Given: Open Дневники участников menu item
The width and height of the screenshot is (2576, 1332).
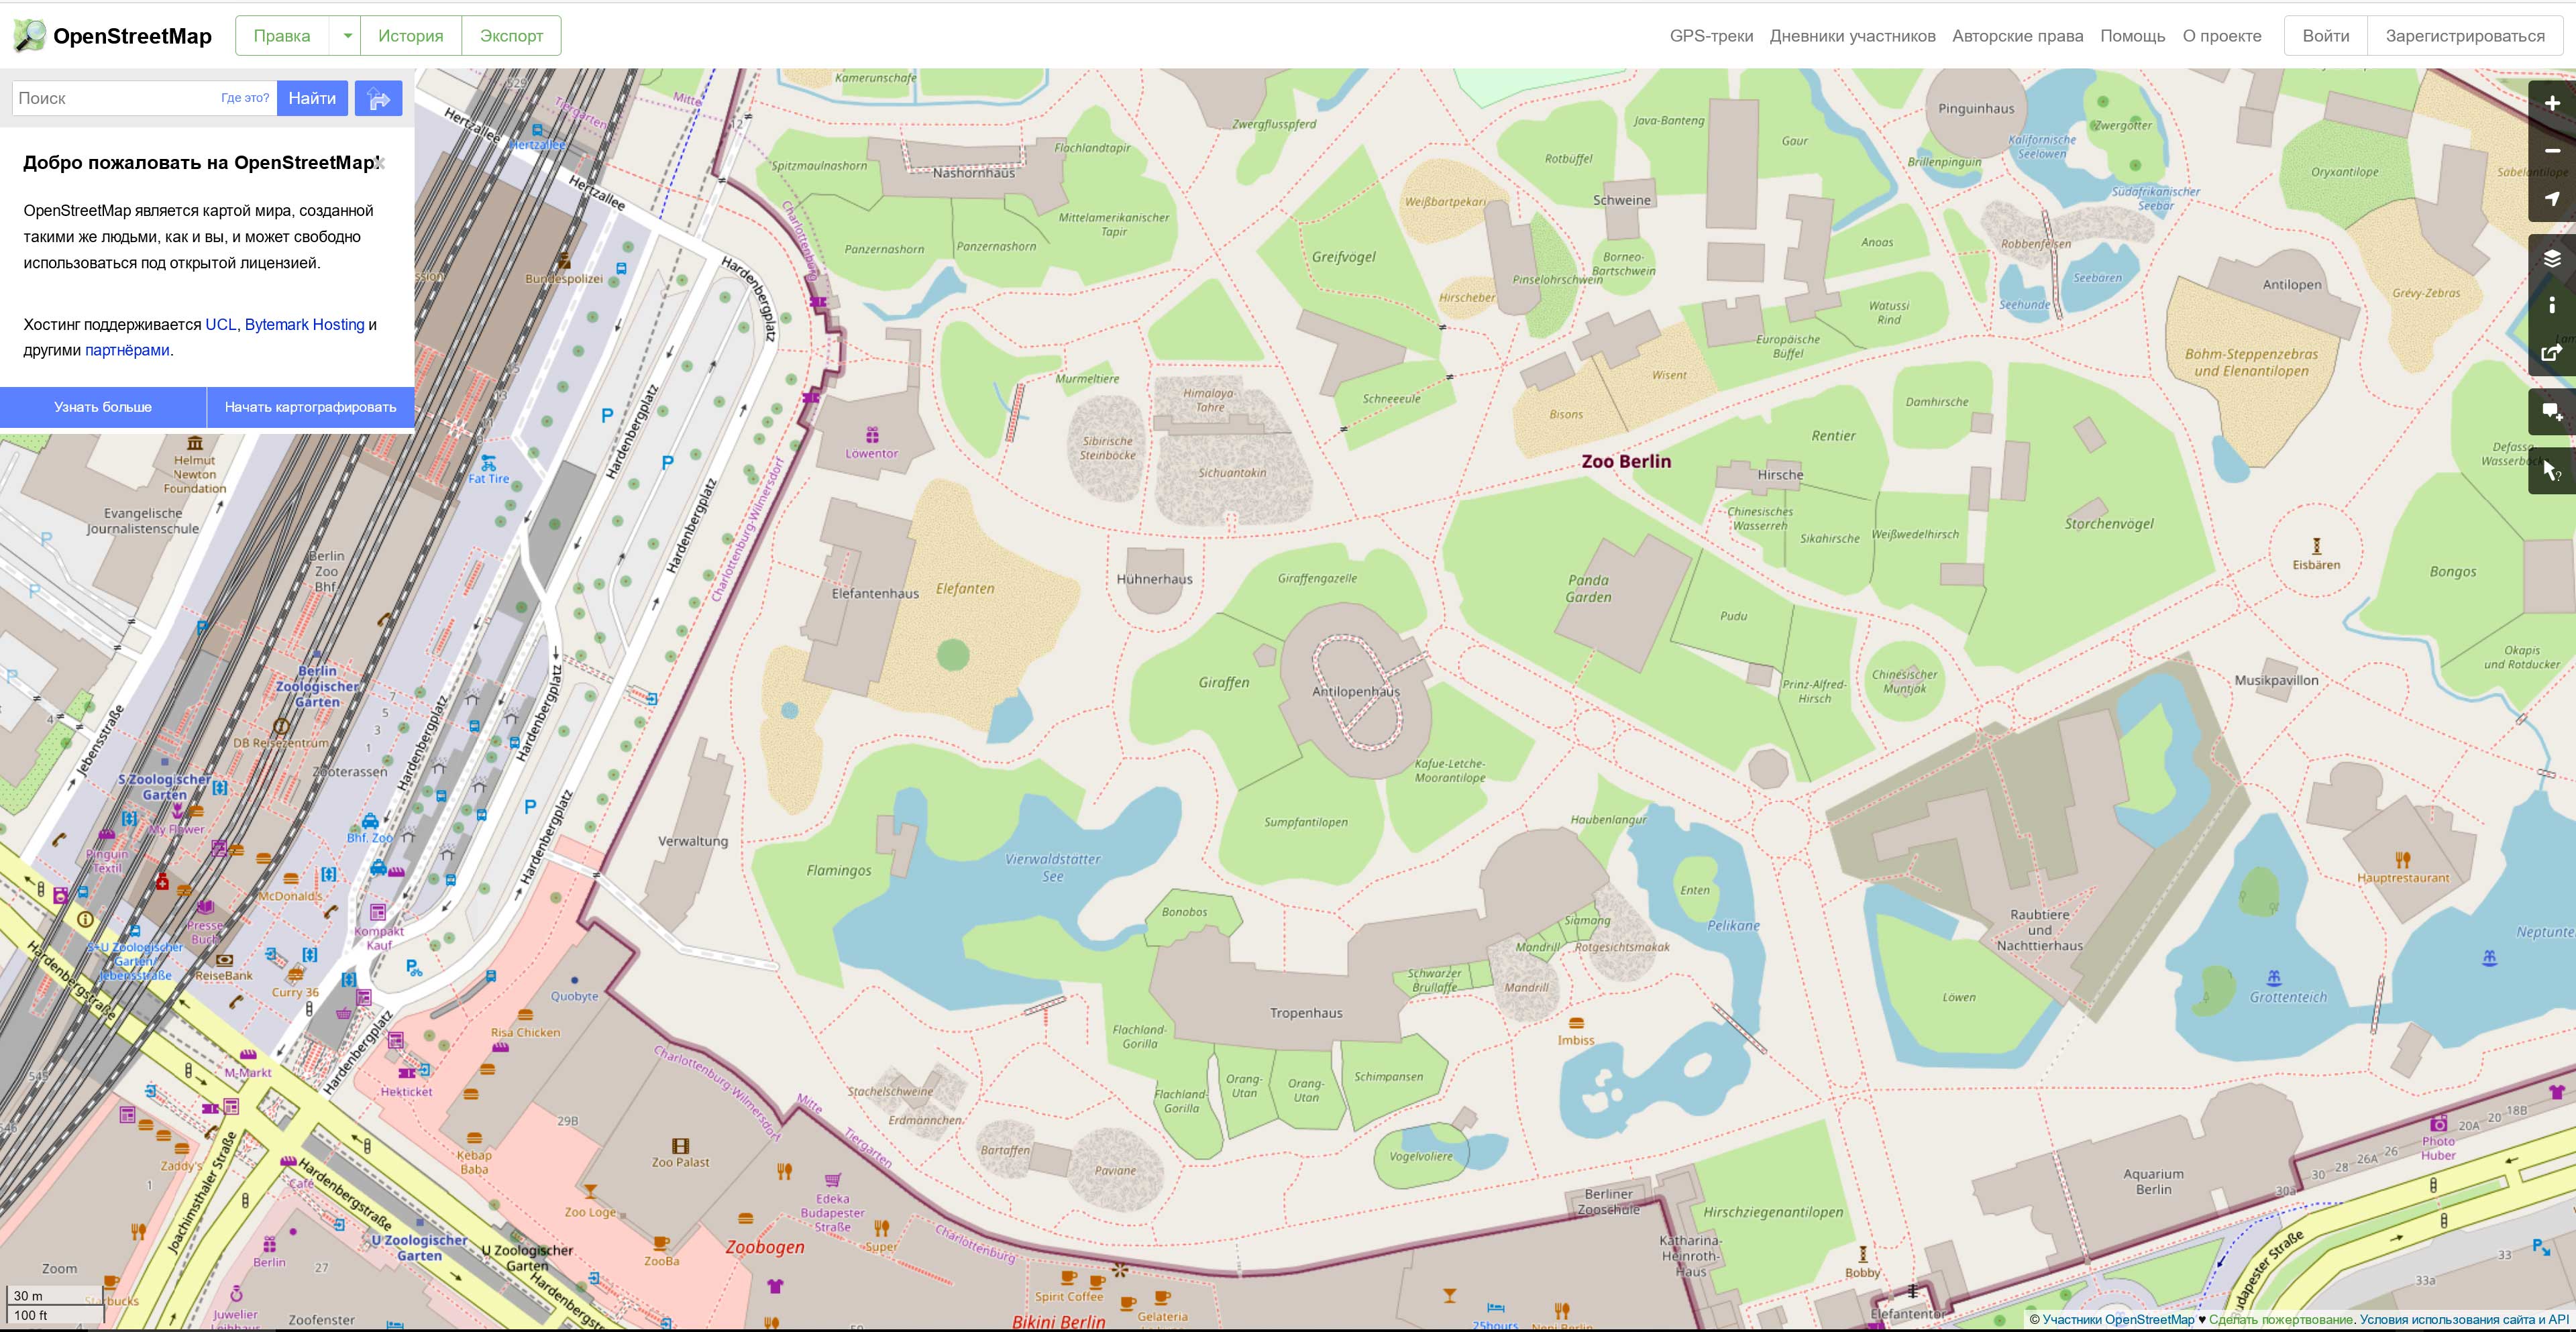Looking at the screenshot, I should [1852, 36].
